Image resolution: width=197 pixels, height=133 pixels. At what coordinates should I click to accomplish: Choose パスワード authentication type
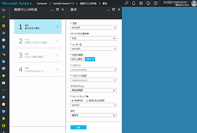coord(90,59)
